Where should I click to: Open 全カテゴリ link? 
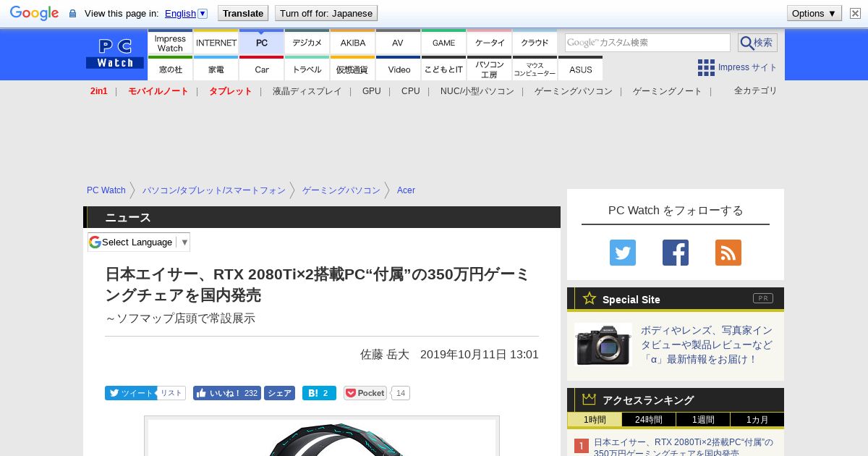756,90
